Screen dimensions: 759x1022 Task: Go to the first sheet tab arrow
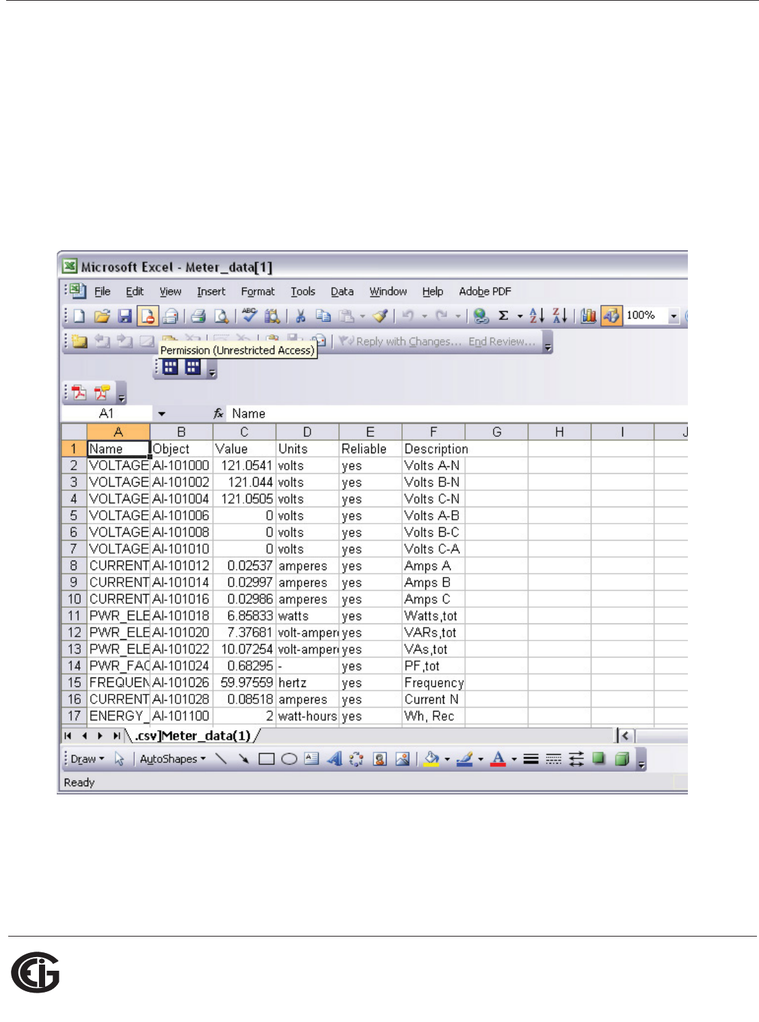[68, 736]
